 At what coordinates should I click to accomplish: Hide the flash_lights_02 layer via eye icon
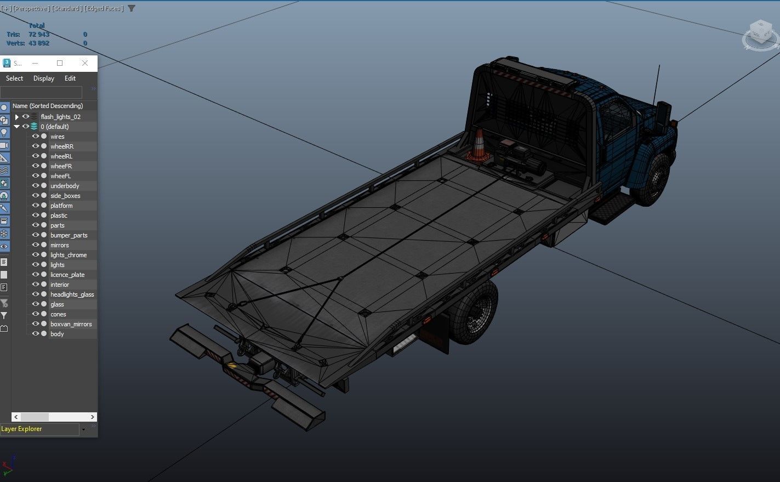click(x=26, y=117)
